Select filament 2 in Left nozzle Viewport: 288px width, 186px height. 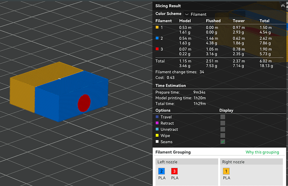tap(162, 171)
